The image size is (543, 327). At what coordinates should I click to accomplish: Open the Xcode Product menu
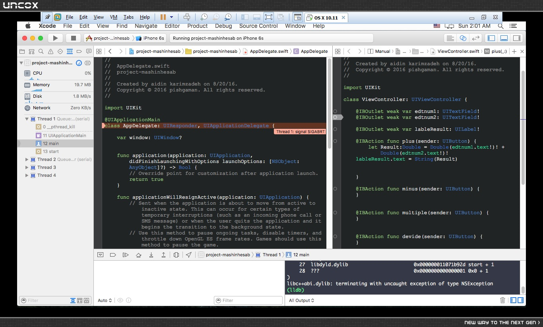(x=198, y=26)
